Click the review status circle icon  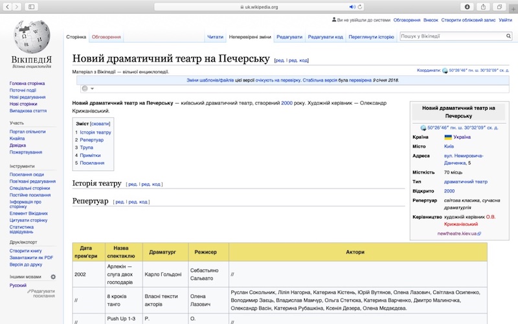pyautogui.click(x=85, y=89)
